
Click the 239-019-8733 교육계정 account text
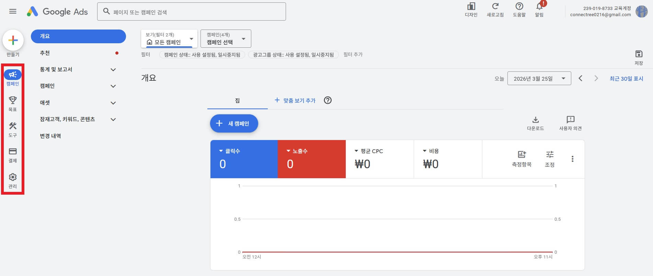coord(607,8)
